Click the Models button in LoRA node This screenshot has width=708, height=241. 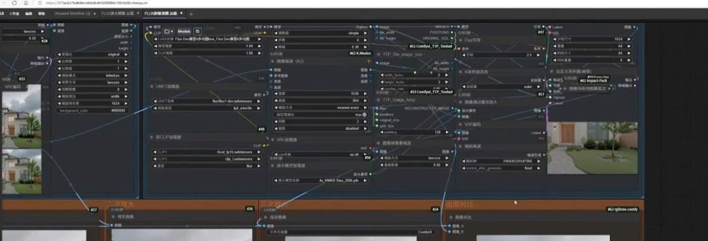pos(184,31)
